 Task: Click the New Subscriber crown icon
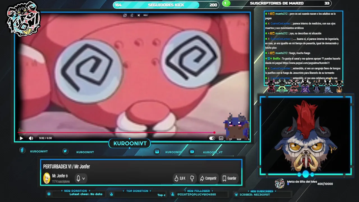(x=236, y=194)
